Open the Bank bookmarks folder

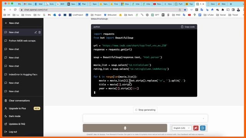pos(128,15)
